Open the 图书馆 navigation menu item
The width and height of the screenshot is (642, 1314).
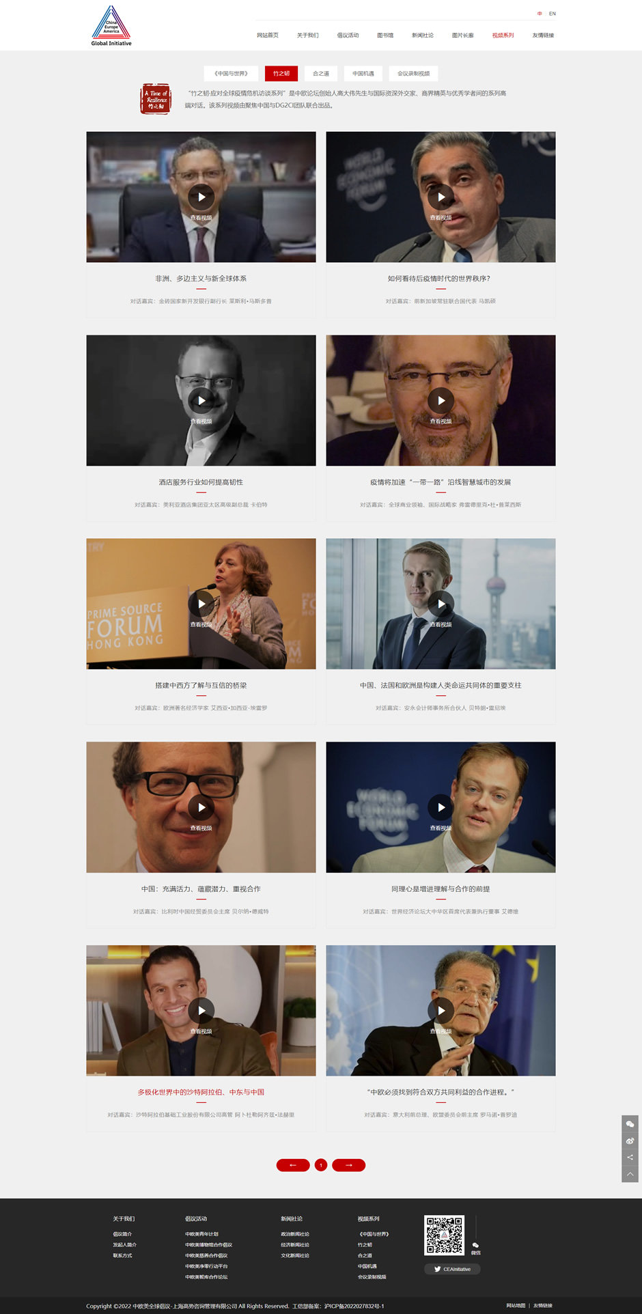[385, 35]
